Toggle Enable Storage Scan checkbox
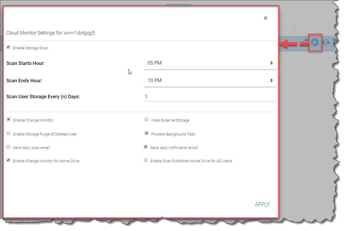 [x=8, y=47]
